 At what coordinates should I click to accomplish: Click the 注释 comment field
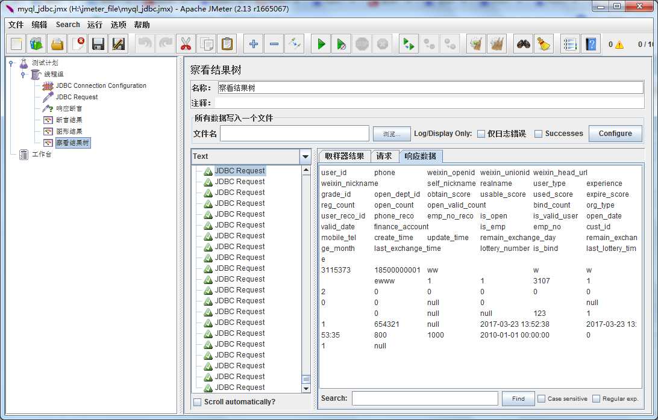tap(429, 103)
